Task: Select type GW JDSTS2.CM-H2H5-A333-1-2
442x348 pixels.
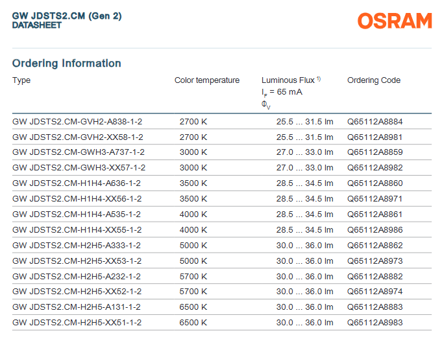Action: (x=77, y=245)
